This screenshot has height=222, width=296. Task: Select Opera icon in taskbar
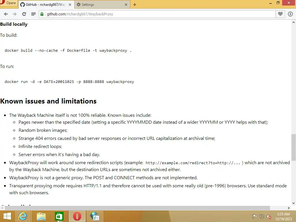click(x=77, y=216)
